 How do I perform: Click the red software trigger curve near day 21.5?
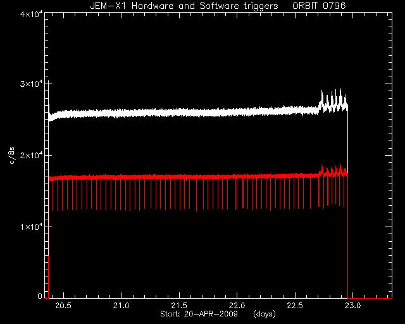pos(179,177)
